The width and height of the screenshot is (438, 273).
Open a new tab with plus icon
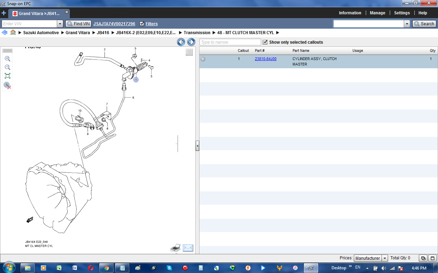[4, 13]
